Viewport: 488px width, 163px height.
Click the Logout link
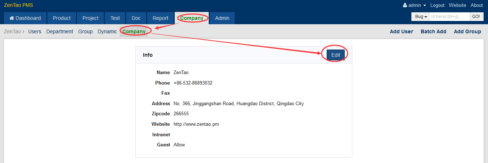click(437, 5)
